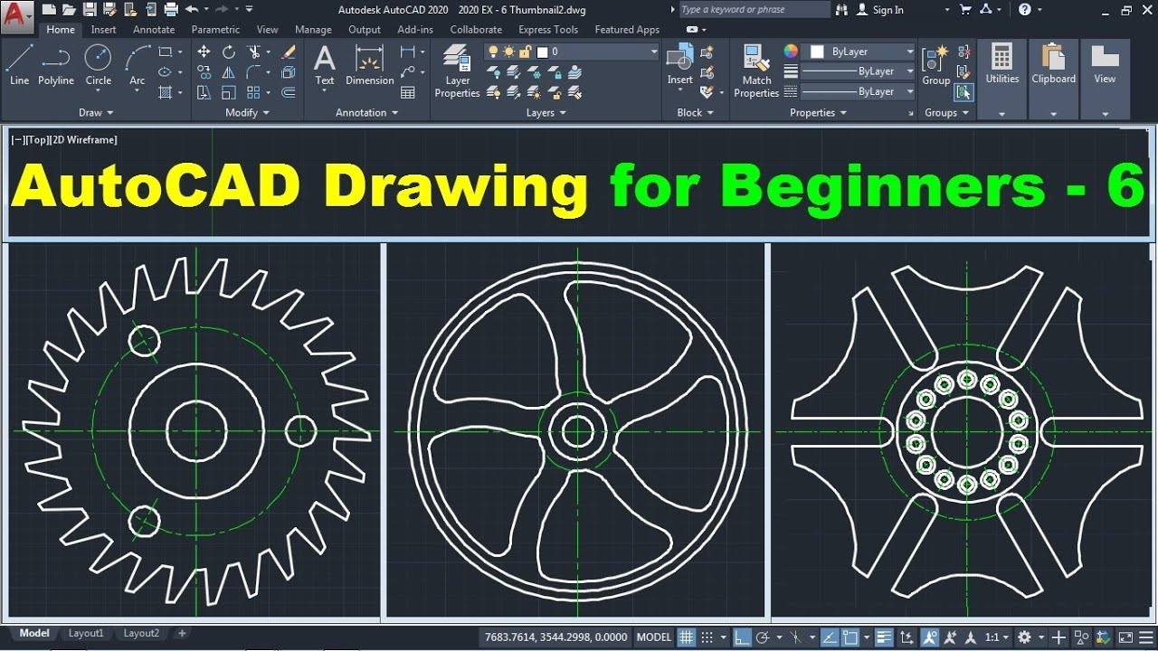The image size is (1158, 651).
Task: Toggle polar tracking in status bar
Action: coord(762,637)
